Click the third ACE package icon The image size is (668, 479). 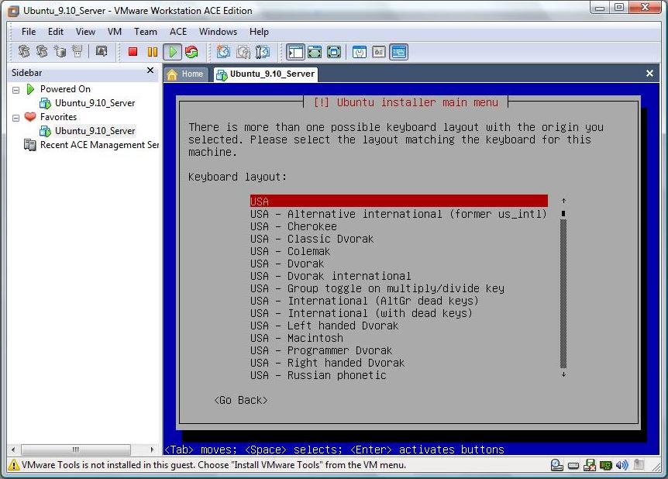click(x=60, y=52)
